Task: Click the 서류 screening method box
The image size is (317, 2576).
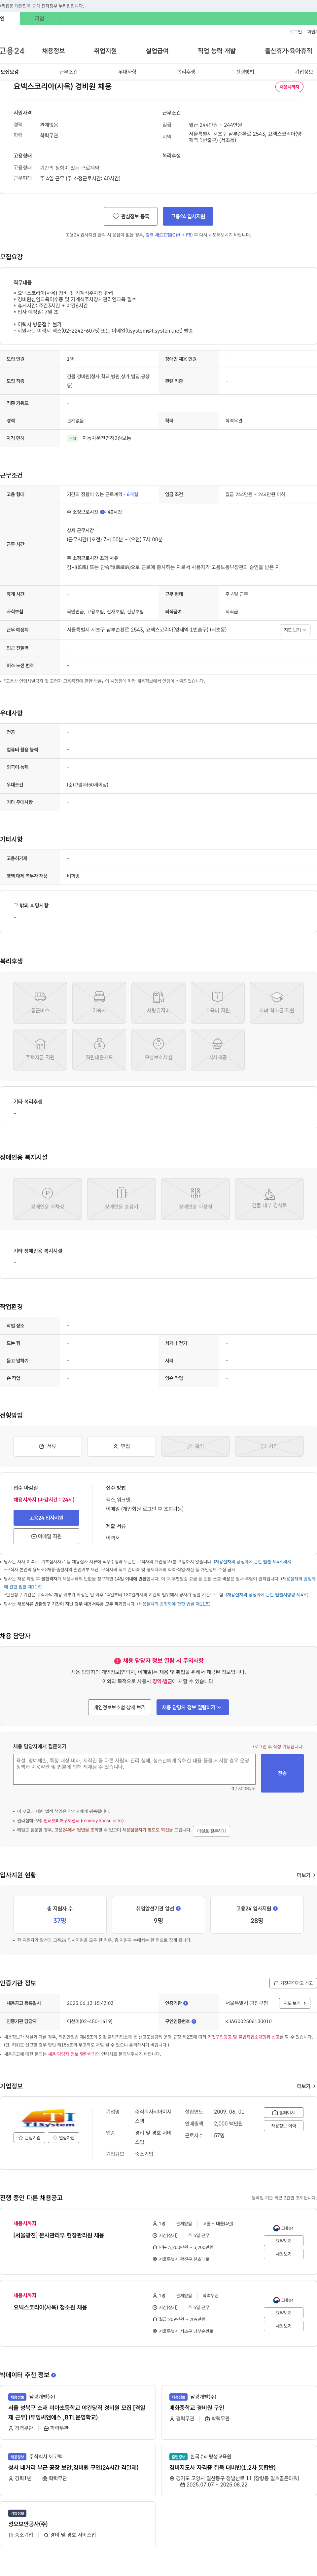Action: pos(47,1446)
